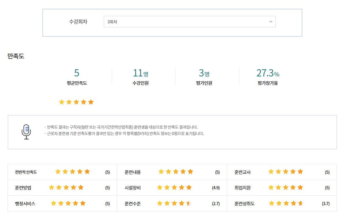Click the microphone notice icon
This screenshot has height=223, width=345.
pyautogui.click(x=26, y=132)
